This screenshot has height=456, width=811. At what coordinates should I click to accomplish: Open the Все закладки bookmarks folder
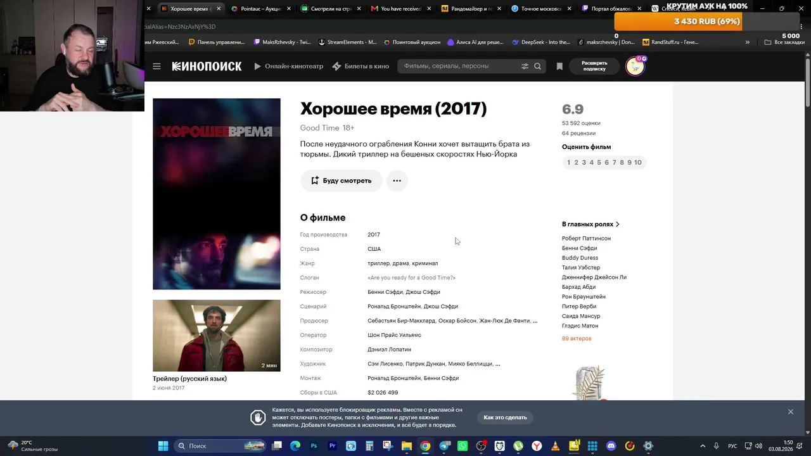(x=784, y=42)
